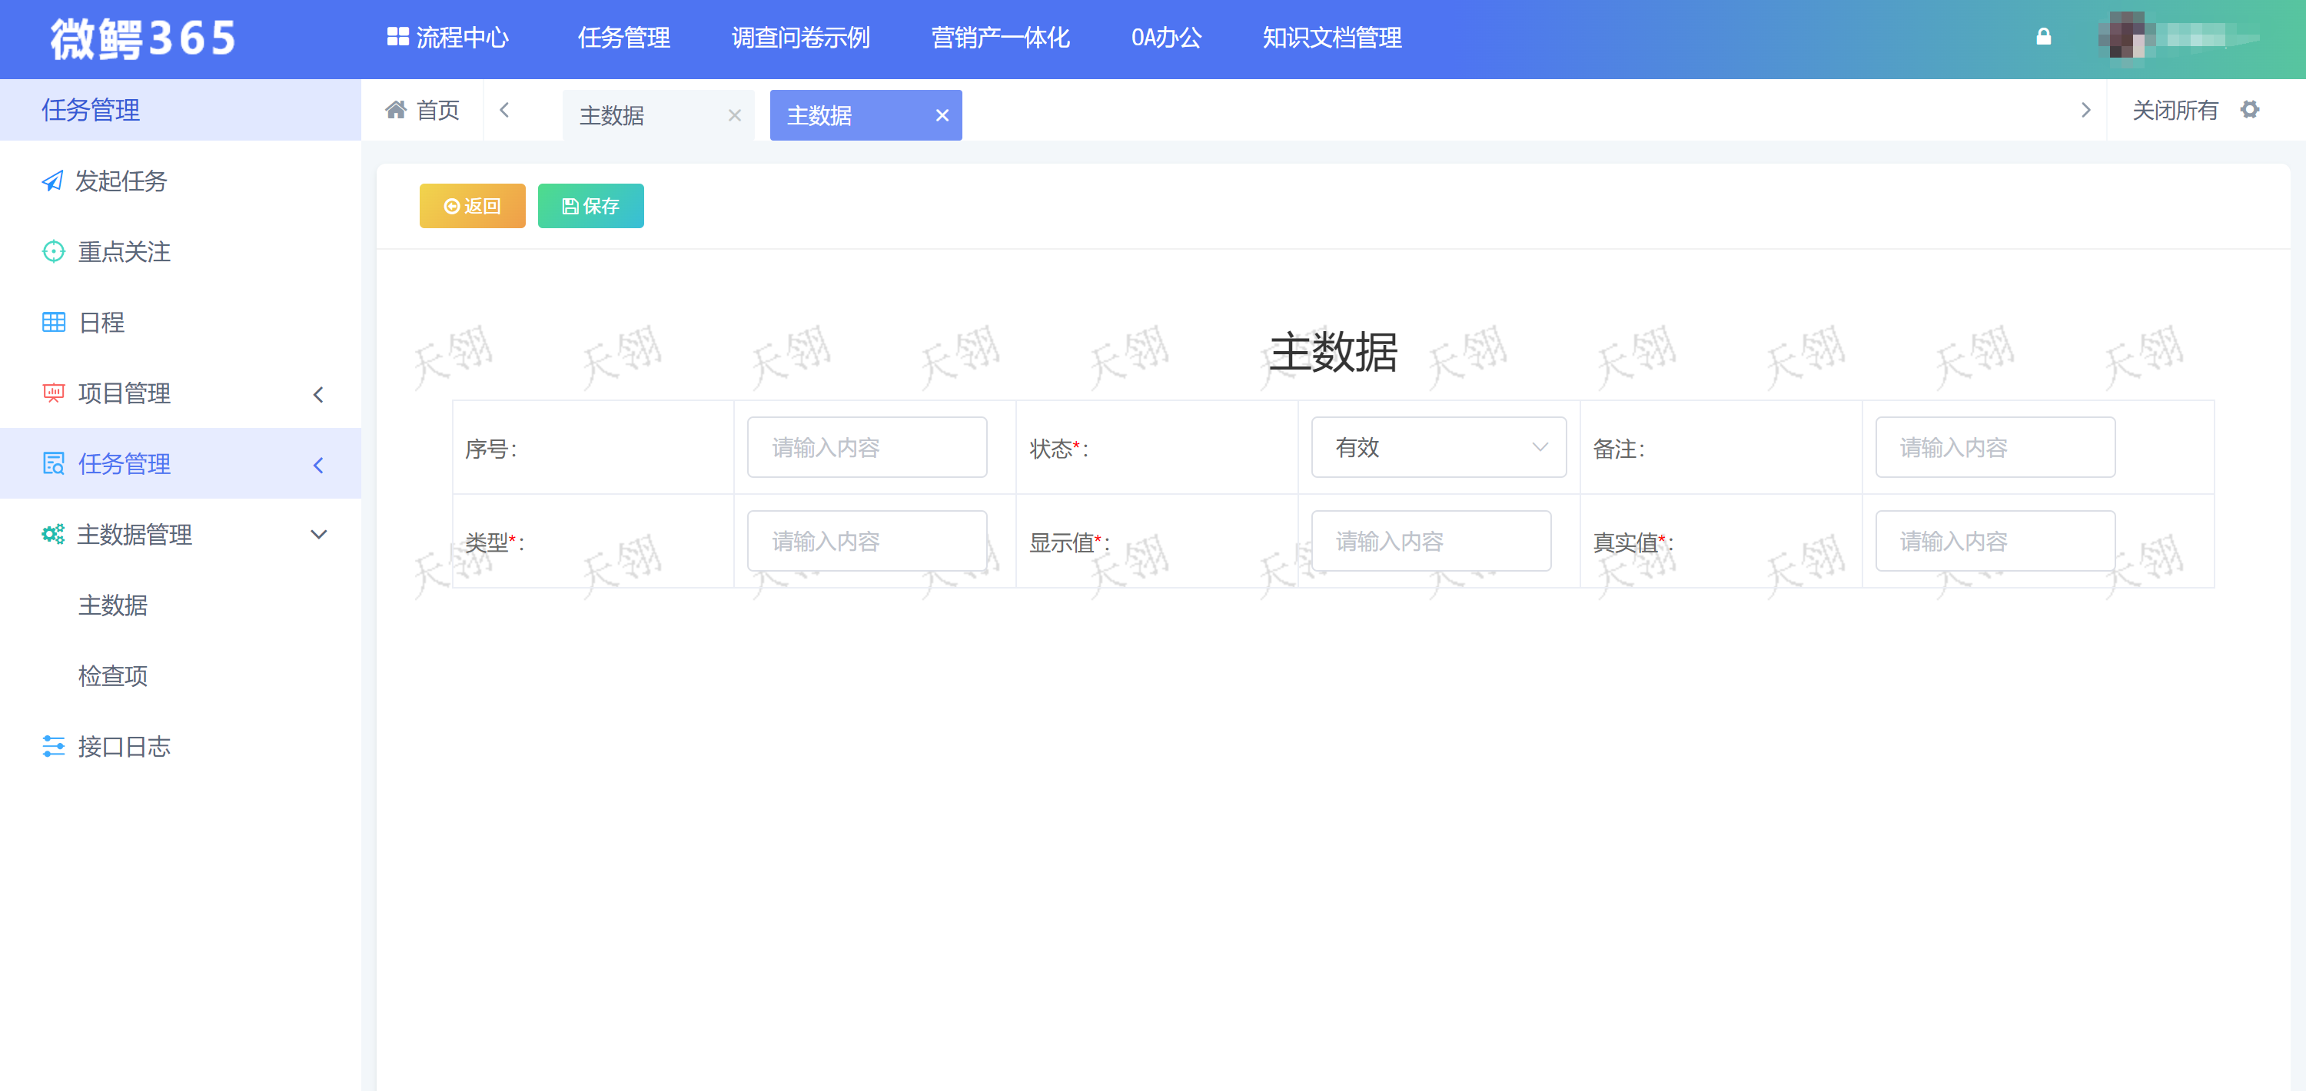Expand 任务管理 sidebar submenu
This screenshot has height=1091, width=2306.
click(x=179, y=463)
